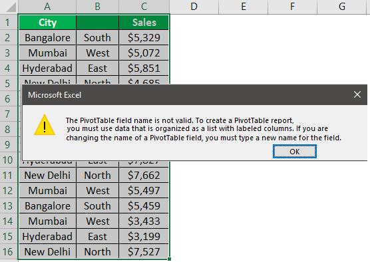Select the Hyderabad cell in row 4
This screenshot has width=370, height=262.
point(47,68)
